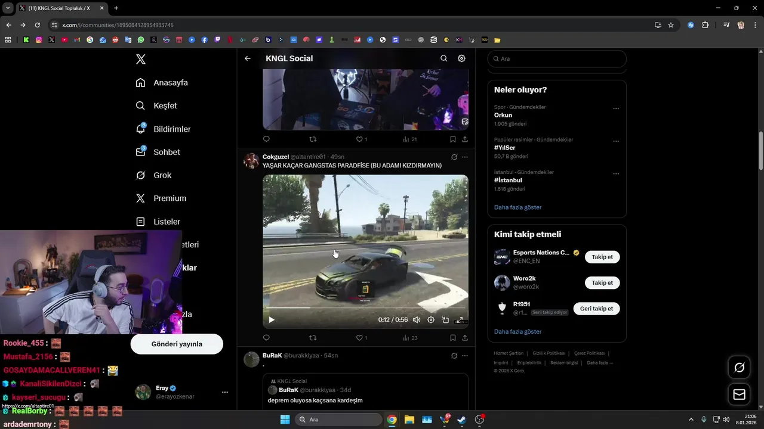Play the Cokguzel GTA video
Image resolution: width=764 pixels, height=429 pixels.
[x=272, y=320]
